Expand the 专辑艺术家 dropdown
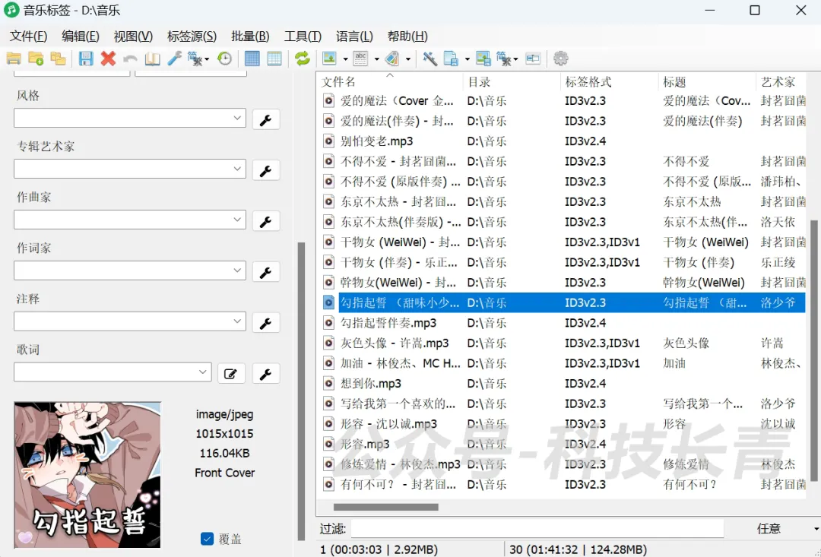Viewport: 821px width, 557px height. coord(237,169)
